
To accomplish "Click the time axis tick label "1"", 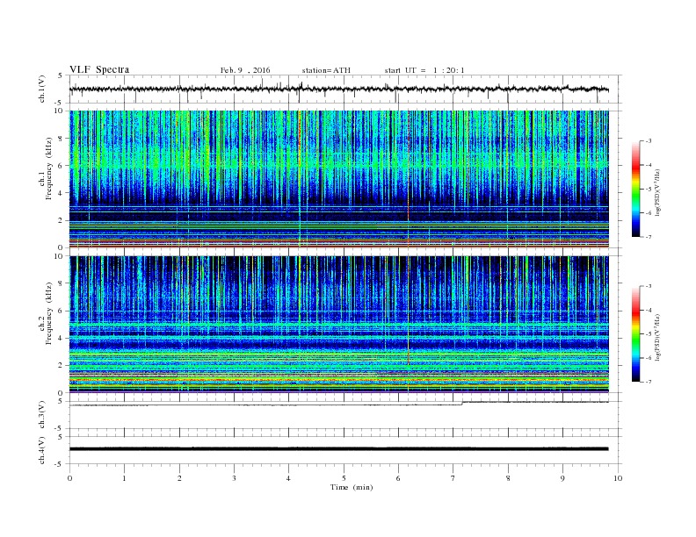I will [x=124, y=478].
